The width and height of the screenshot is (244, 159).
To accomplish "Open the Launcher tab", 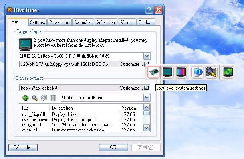I will 83,22.
